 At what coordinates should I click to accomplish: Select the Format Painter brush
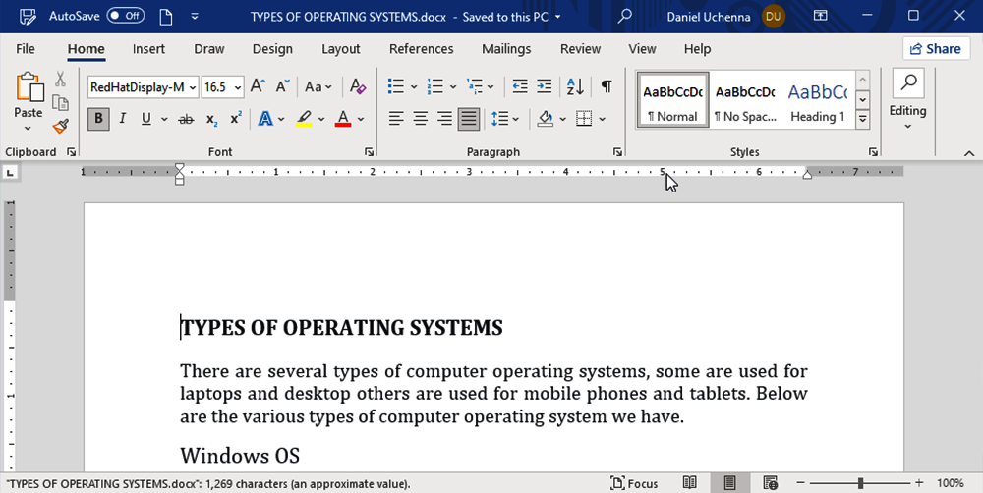(x=60, y=126)
